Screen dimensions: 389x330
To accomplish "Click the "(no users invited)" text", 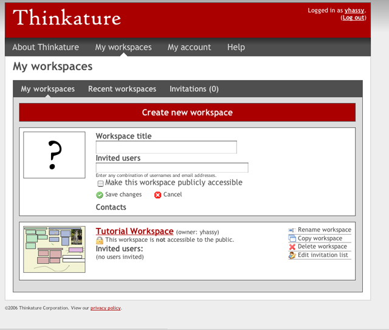I will 120,257.
